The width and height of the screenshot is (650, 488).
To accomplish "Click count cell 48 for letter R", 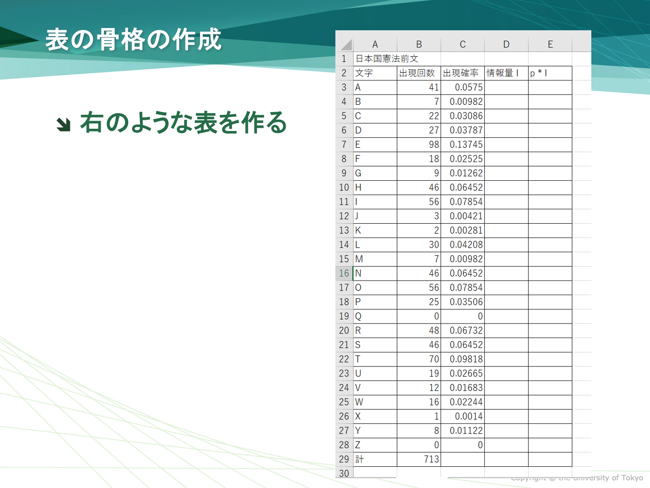I will 419,331.
